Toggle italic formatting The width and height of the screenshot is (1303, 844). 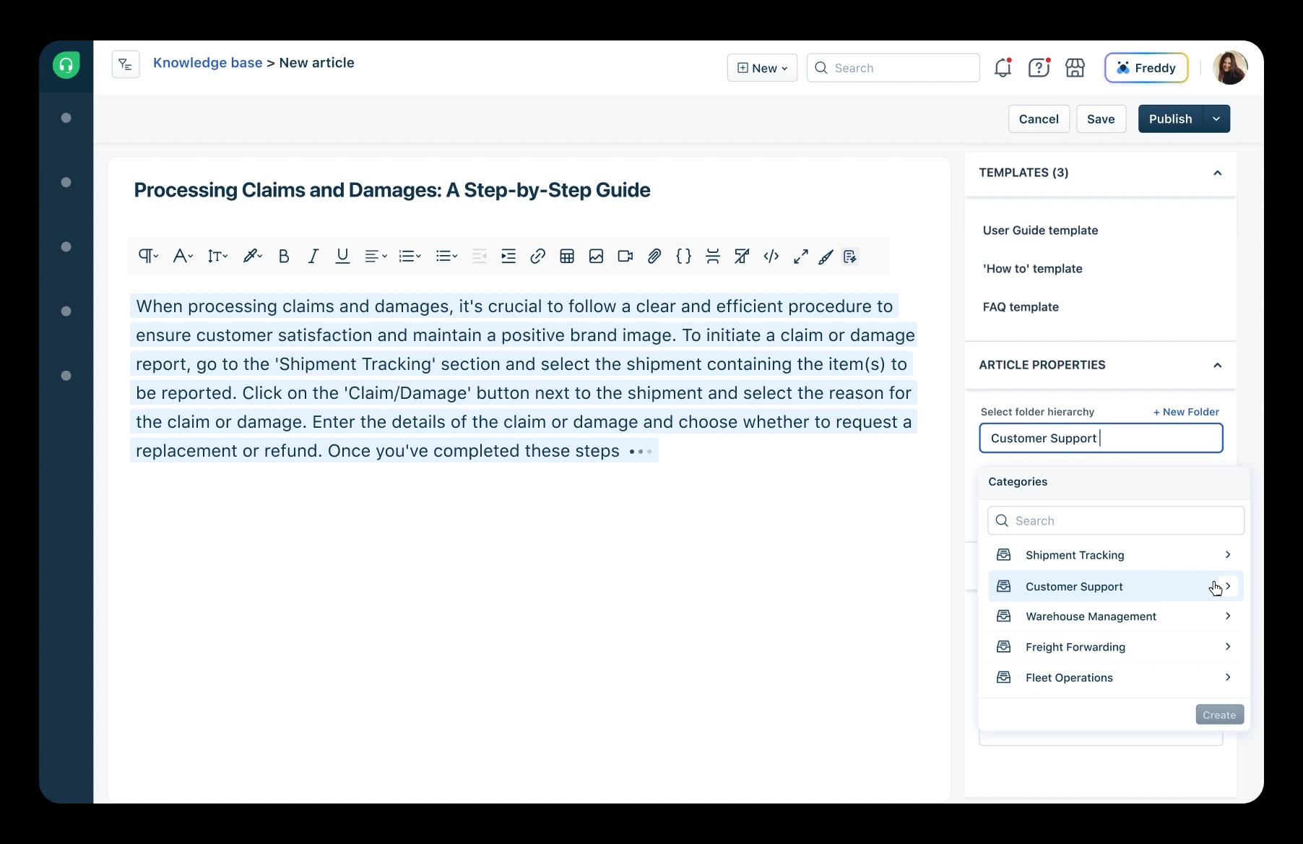313,256
